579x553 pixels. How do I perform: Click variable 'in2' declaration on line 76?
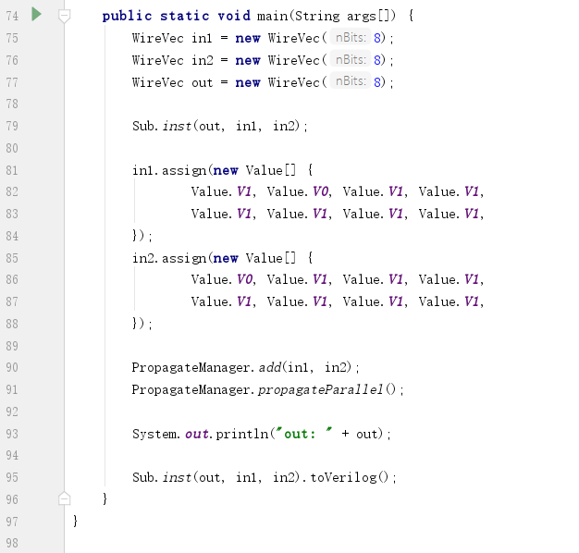pos(202,60)
